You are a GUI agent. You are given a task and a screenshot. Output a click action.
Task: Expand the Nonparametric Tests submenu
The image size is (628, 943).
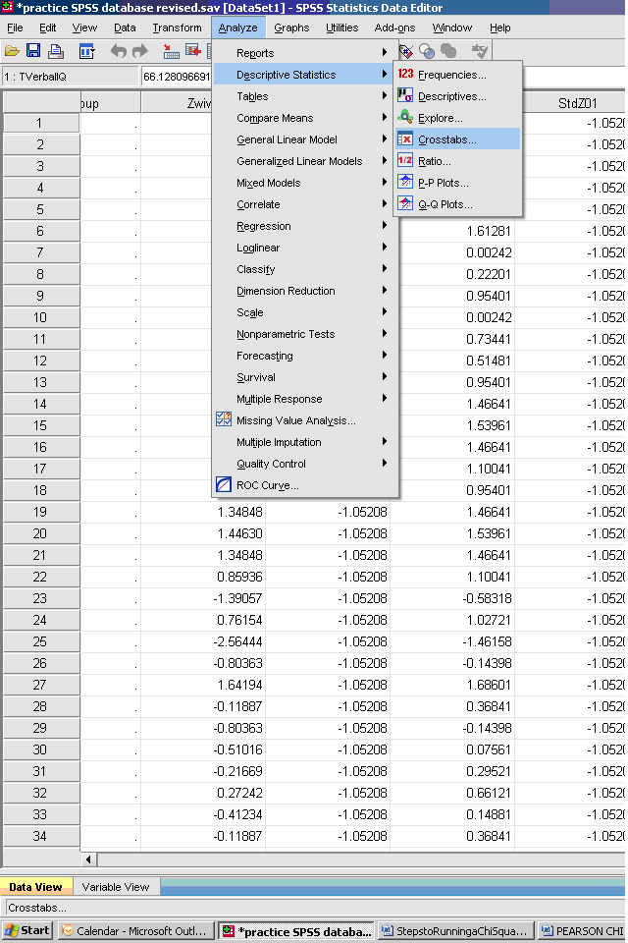point(286,334)
